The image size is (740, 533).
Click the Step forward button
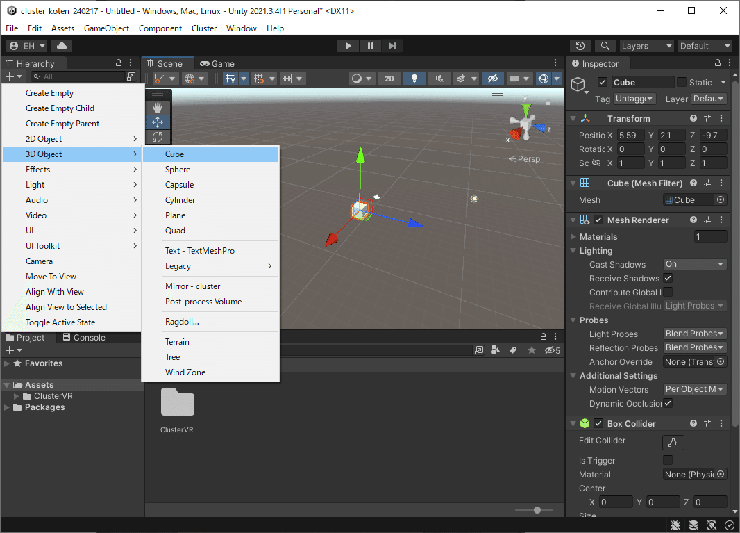pos(392,46)
